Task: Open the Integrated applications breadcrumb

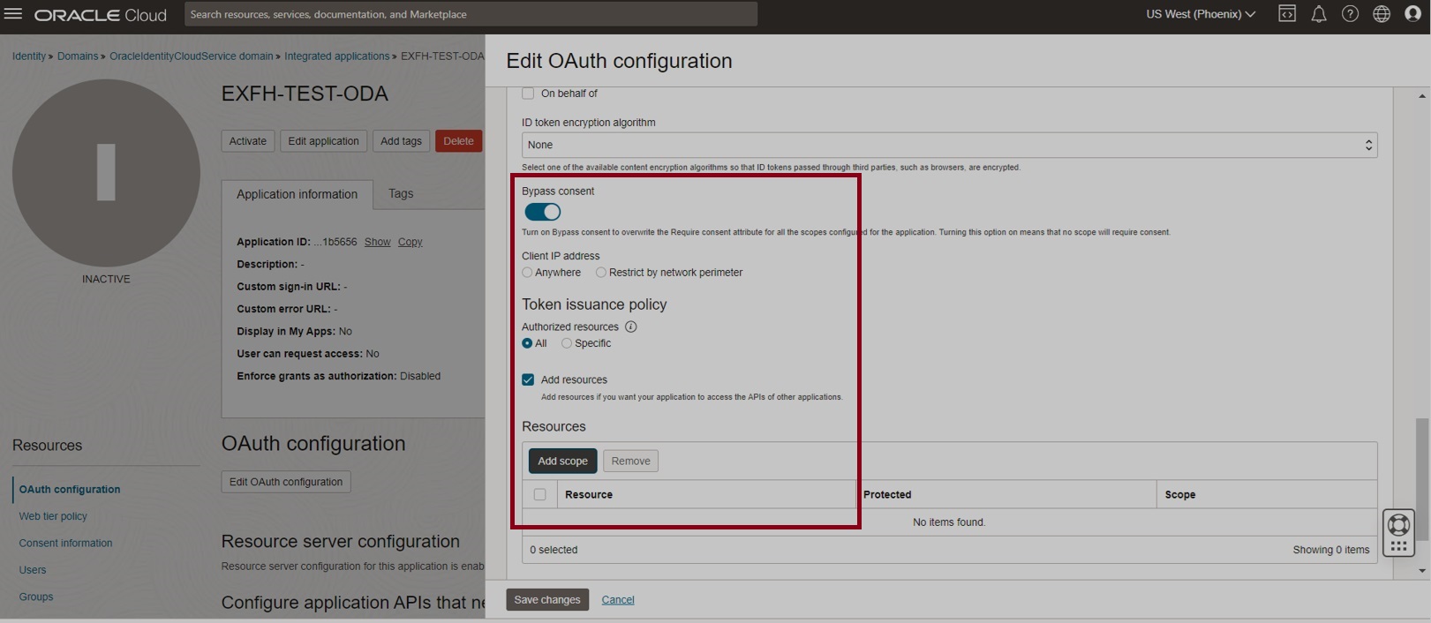Action: 336,56
